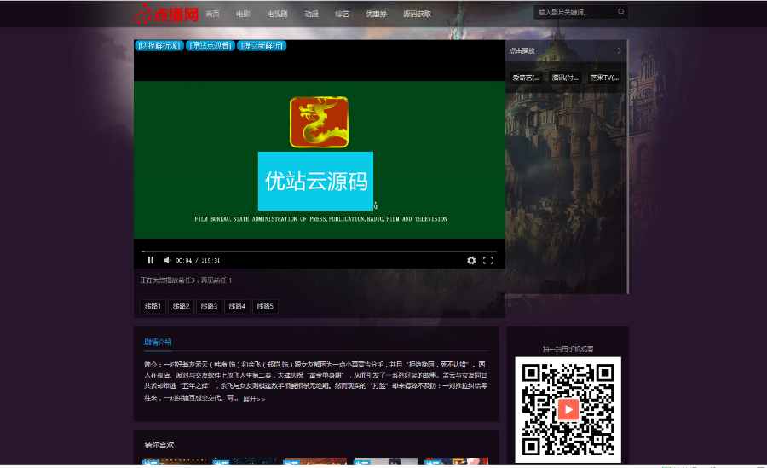Click the now-playing text 正在为您播放前任3
Viewport: 767px width, 468px height.
point(186,280)
